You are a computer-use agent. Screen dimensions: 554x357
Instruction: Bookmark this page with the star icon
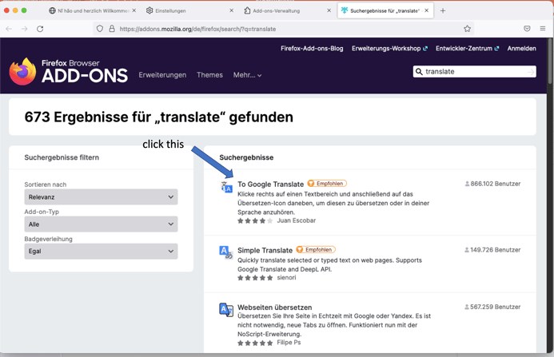(x=468, y=29)
